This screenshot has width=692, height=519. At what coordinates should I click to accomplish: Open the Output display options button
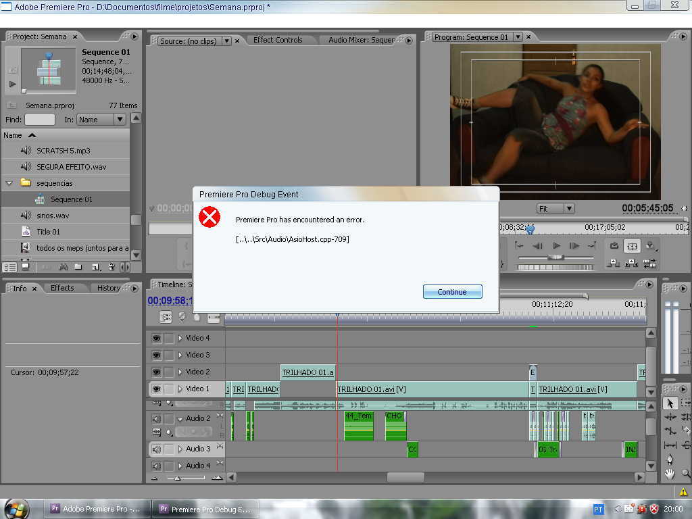click(x=650, y=246)
